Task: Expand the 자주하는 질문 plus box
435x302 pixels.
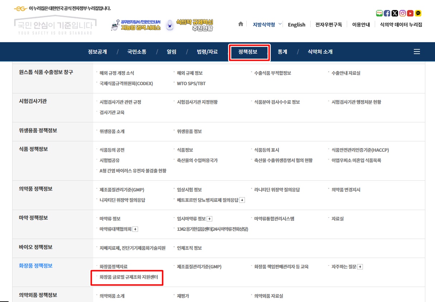Action: (x=360, y=267)
